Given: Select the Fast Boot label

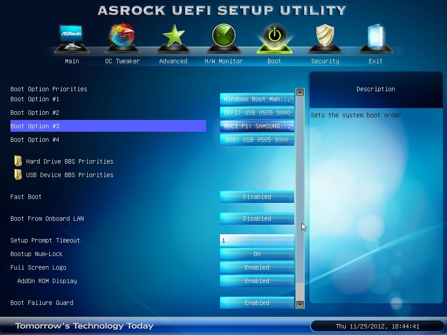Looking at the screenshot, I should (x=26, y=197).
